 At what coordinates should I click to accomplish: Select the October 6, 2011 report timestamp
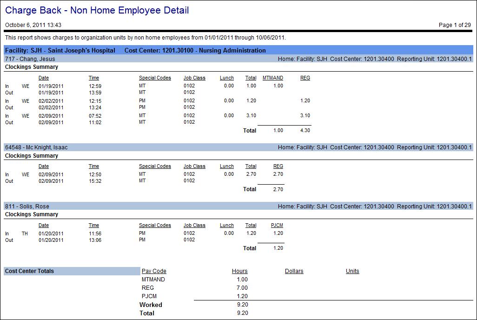click(33, 25)
